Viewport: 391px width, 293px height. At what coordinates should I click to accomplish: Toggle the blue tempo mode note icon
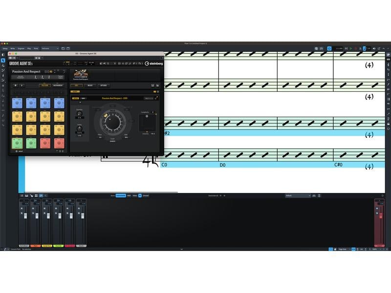(364, 48)
